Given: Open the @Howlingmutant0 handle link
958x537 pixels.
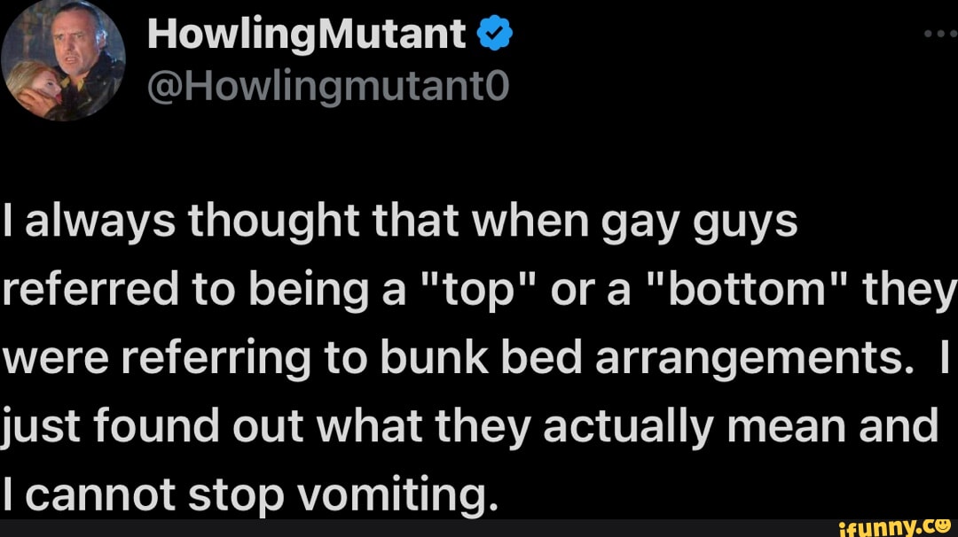Looking at the screenshot, I should pos(326,86).
